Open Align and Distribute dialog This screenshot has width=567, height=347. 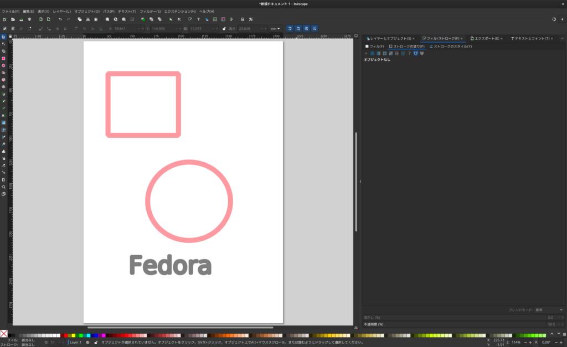pos(231,19)
